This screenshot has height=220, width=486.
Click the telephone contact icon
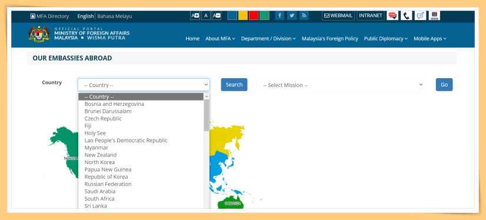click(x=407, y=15)
